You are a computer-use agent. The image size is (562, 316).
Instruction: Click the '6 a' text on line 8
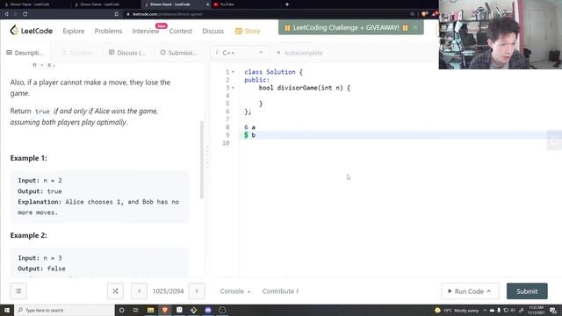[249, 127]
